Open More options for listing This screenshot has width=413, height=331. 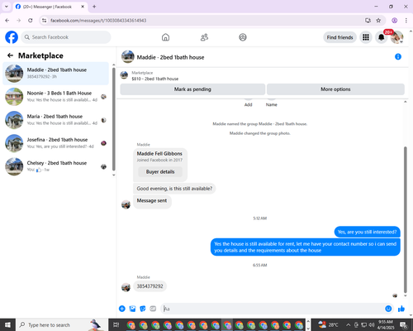point(335,89)
